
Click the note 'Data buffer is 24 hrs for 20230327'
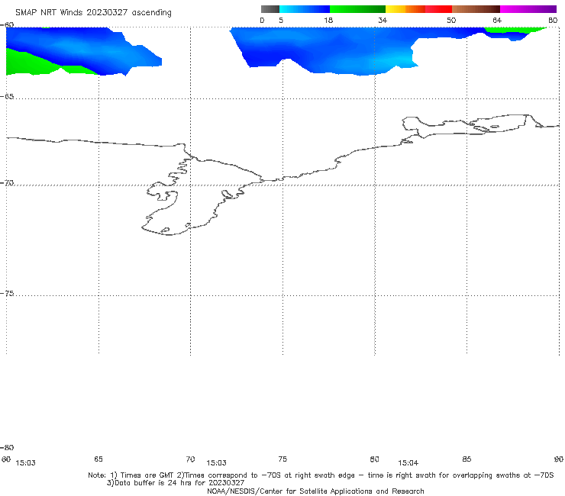[176, 483]
